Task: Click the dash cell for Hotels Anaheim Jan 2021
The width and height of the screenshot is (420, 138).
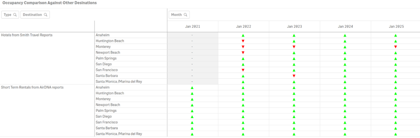Action: (192, 35)
